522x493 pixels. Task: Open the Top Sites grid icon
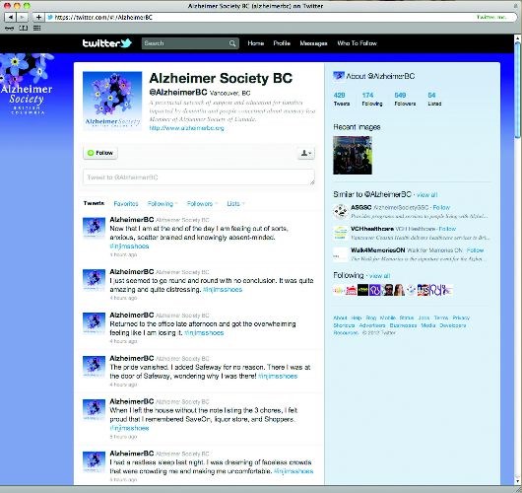pos(37,29)
